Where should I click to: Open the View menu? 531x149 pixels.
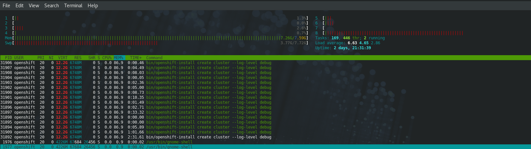tap(34, 6)
